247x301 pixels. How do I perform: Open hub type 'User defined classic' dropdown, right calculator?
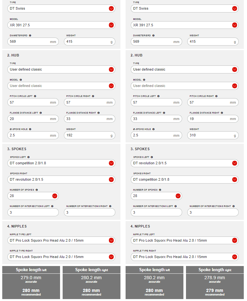click(234, 69)
